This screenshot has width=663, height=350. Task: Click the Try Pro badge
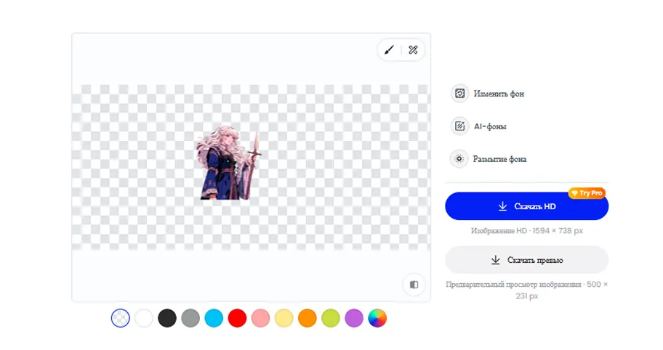click(587, 193)
